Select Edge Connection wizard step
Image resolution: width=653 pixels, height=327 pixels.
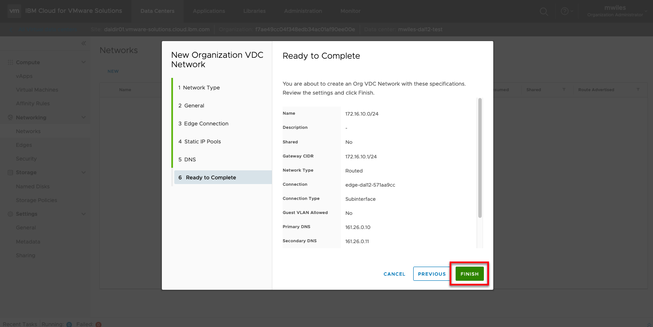(206, 124)
